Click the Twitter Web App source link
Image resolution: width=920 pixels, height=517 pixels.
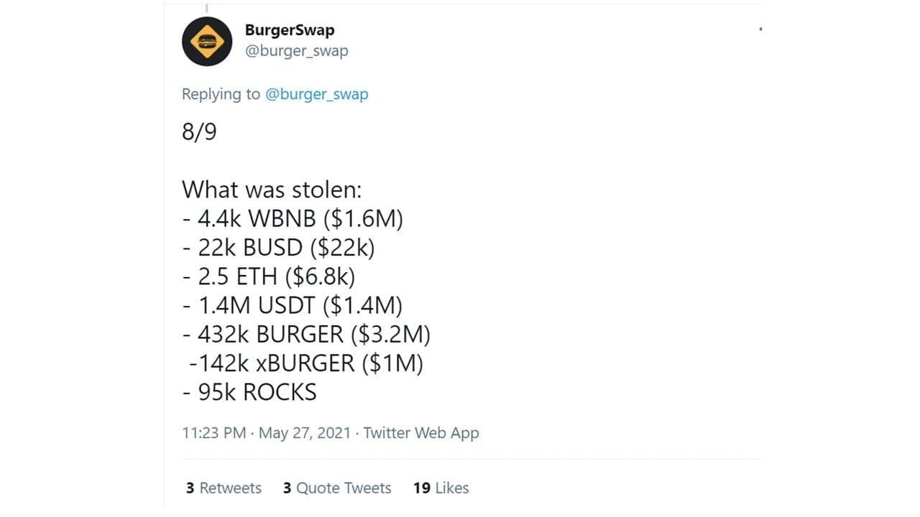click(x=420, y=433)
